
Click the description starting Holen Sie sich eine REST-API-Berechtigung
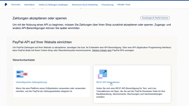point(131,93)
